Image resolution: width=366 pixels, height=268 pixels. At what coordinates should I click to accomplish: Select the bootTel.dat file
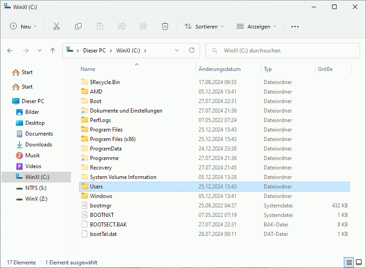click(214, 234)
